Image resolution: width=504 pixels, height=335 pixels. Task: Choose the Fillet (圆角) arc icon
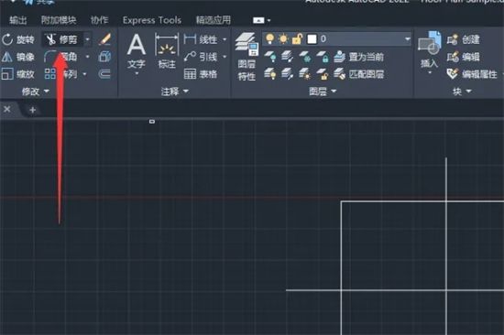pyautogui.click(x=49, y=57)
